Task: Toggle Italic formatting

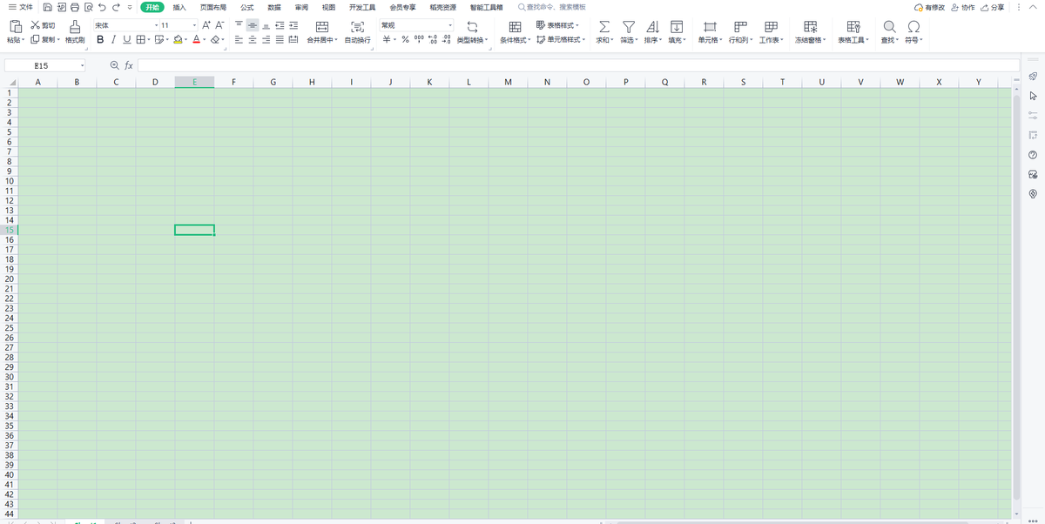Action: tap(113, 40)
